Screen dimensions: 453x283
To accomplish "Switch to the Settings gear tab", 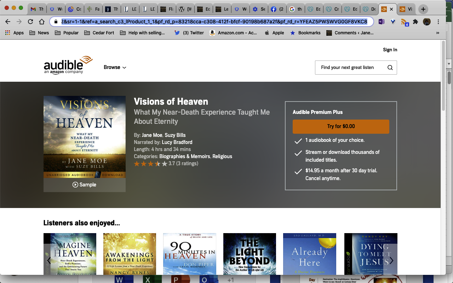I will pos(259,9).
